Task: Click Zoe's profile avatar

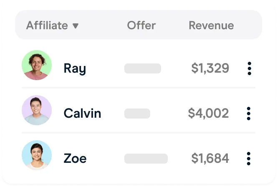Action: pos(37,155)
